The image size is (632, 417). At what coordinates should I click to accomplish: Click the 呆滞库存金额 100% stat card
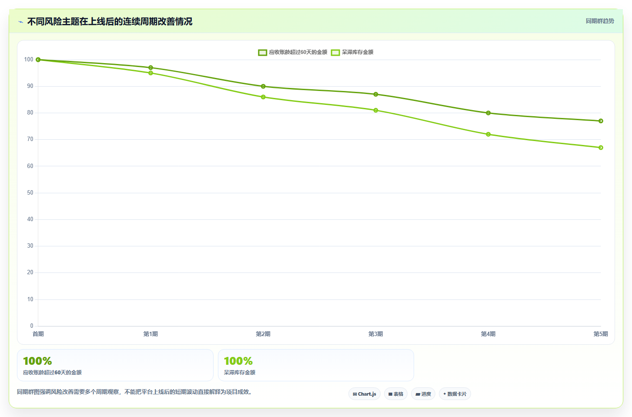pos(316,365)
